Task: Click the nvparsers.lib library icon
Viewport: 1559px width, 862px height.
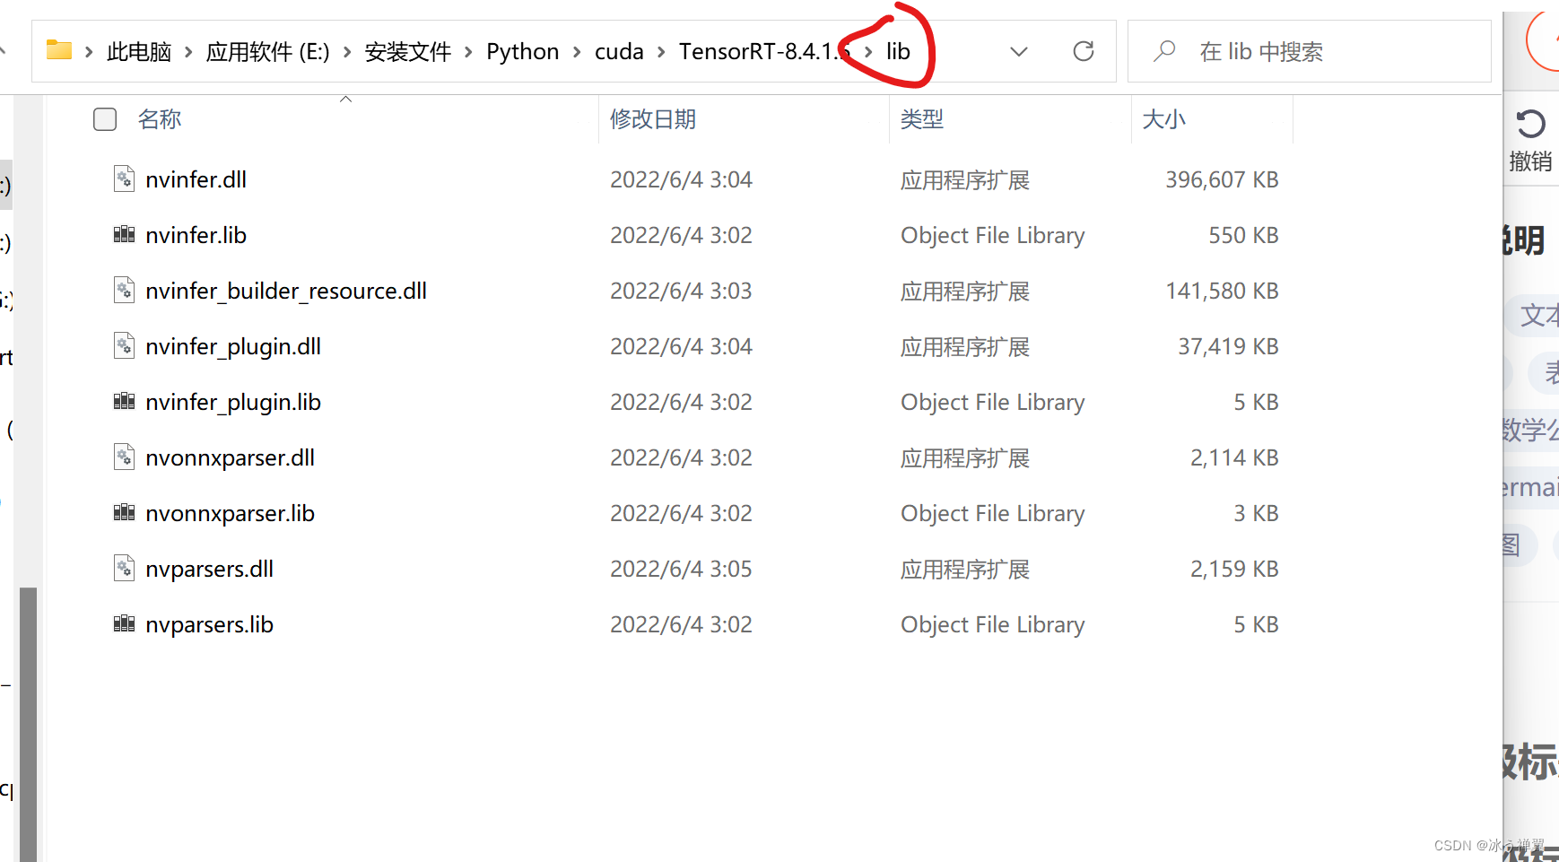Action: (x=124, y=624)
